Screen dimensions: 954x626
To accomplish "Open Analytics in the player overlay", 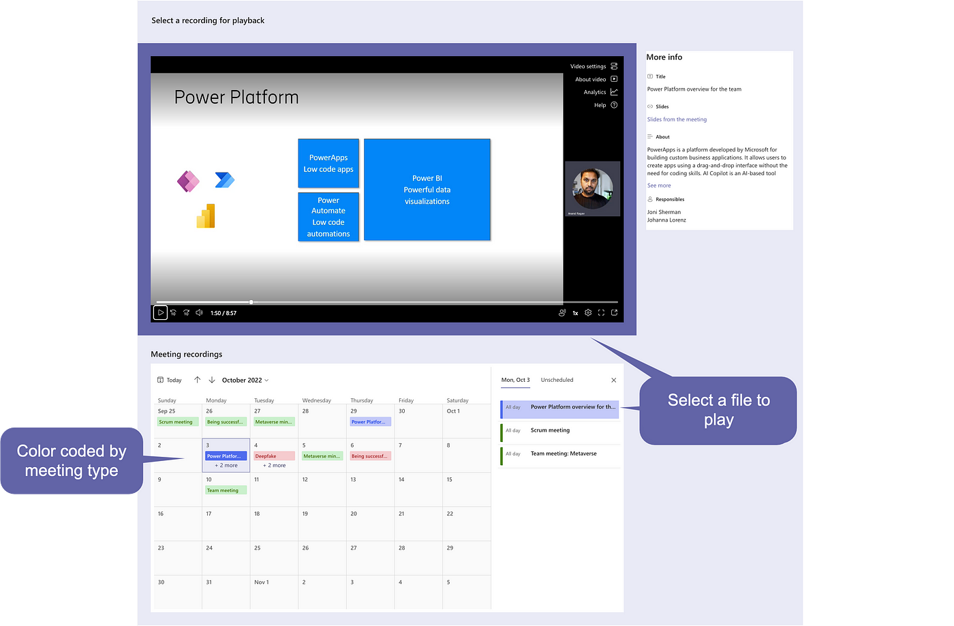I will pyautogui.click(x=600, y=92).
